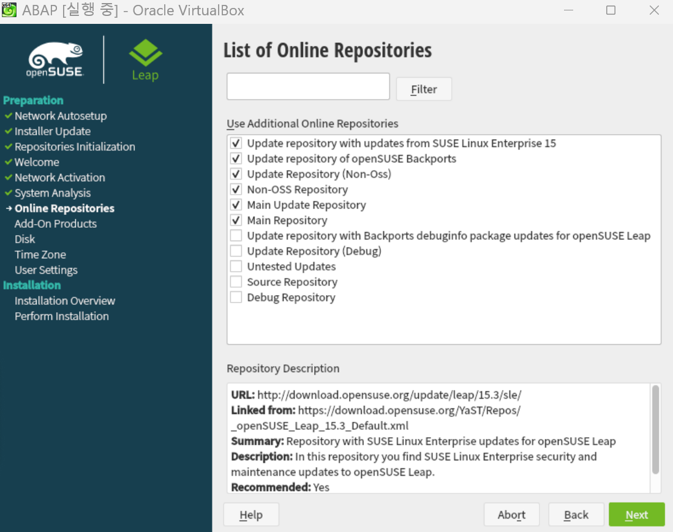Enable Update Repository (Debug) checkbox
This screenshot has height=532, width=673.
[x=236, y=251]
